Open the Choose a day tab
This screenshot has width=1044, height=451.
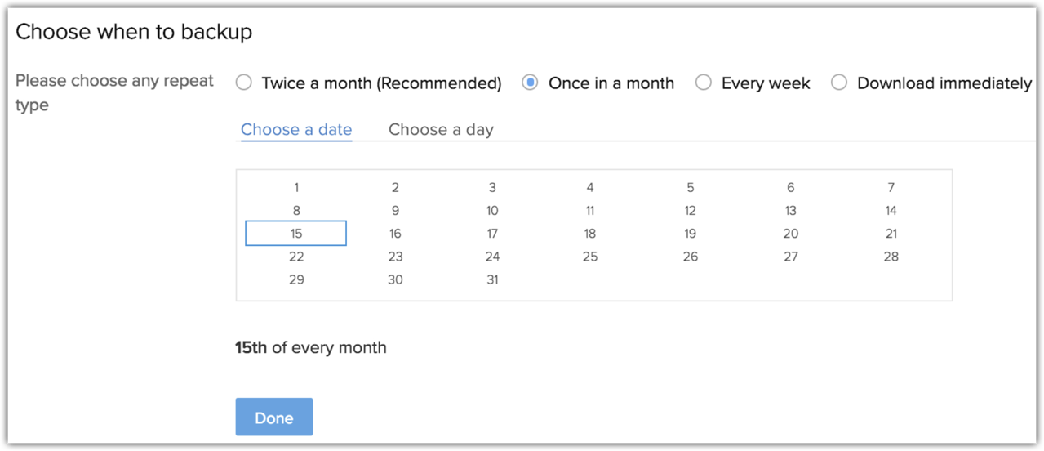441,129
